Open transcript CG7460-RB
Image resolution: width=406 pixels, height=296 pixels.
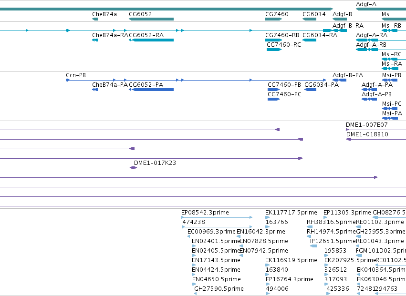[282, 35]
